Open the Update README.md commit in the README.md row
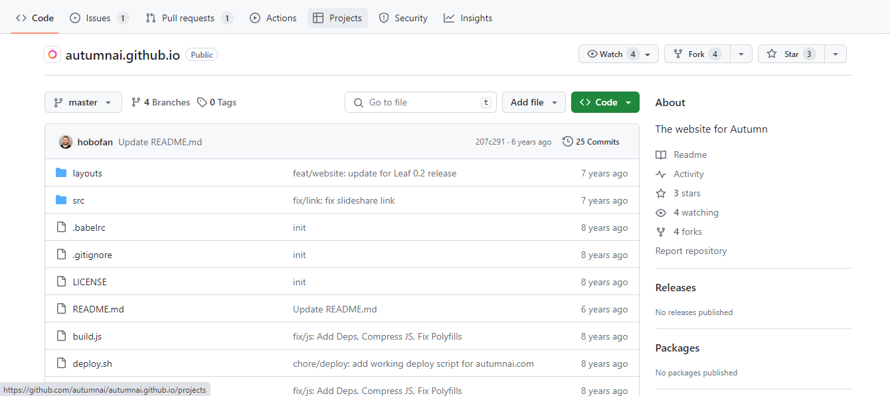 [x=335, y=309]
